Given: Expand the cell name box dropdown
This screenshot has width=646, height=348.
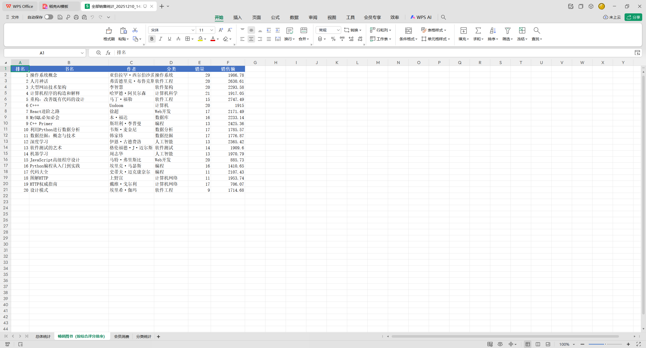Looking at the screenshot, I should (x=82, y=53).
